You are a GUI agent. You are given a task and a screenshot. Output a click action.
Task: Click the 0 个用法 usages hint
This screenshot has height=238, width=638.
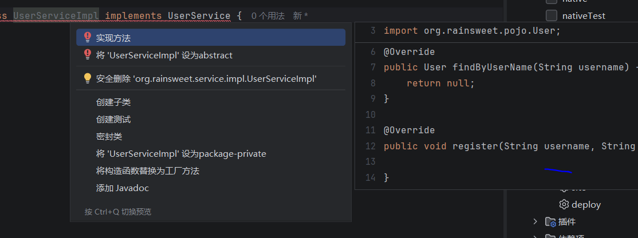click(267, 16)
